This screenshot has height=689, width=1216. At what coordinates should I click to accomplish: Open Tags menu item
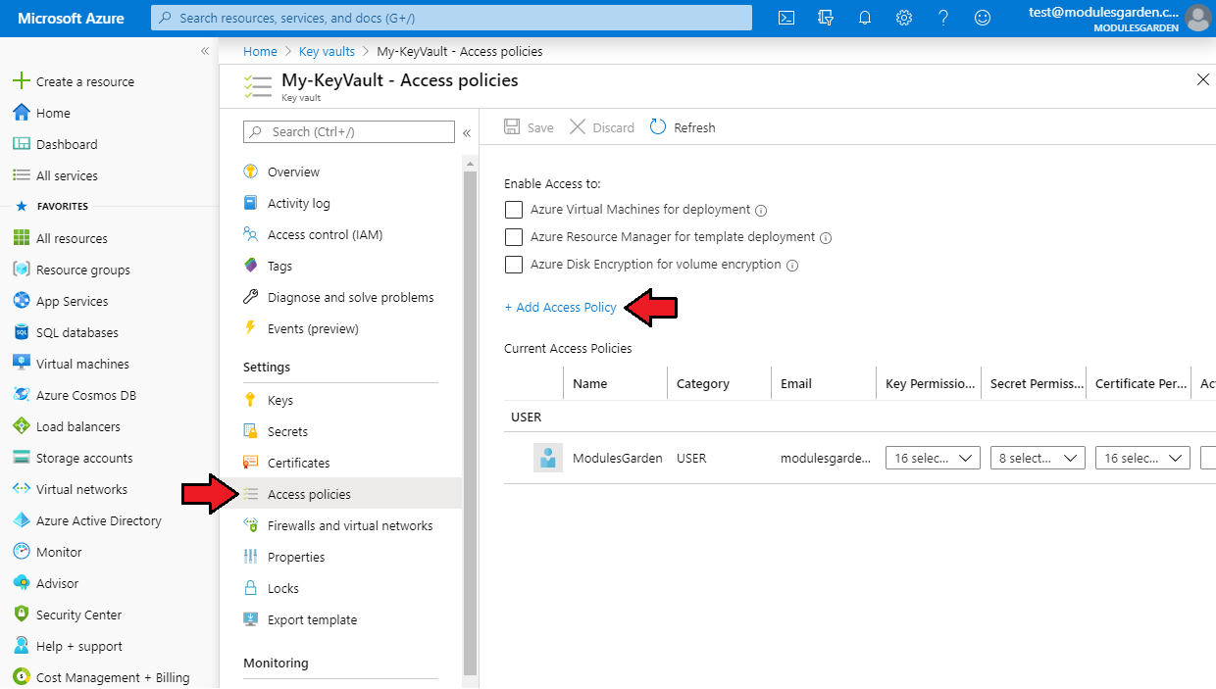pos(279,266)
